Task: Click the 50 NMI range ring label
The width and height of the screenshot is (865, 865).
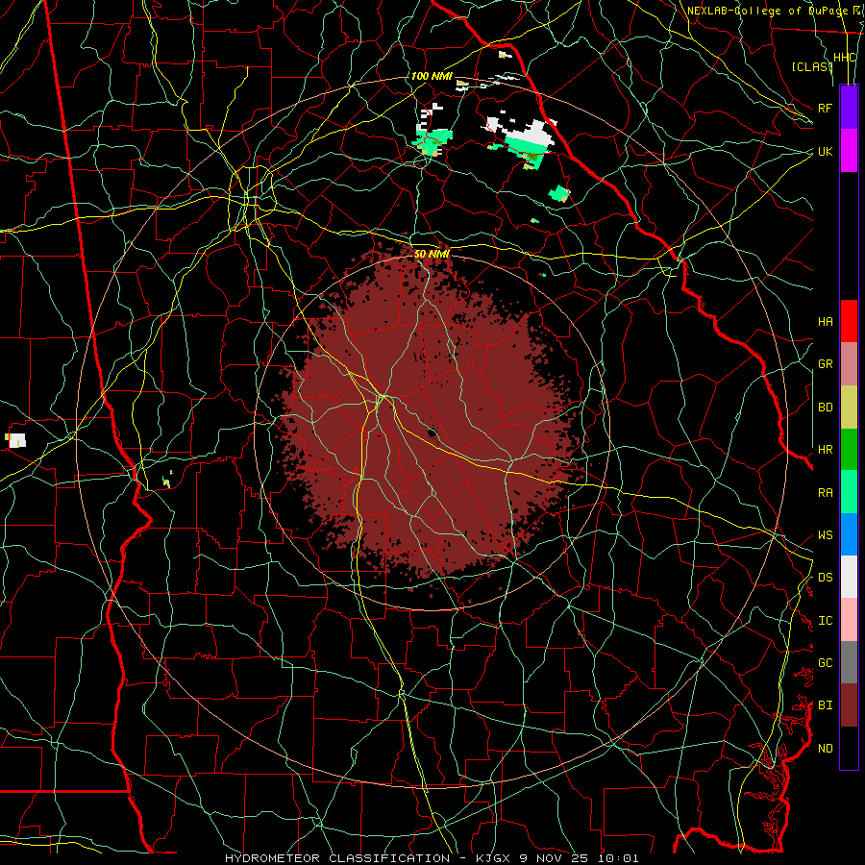Action: tap(432, 254)
